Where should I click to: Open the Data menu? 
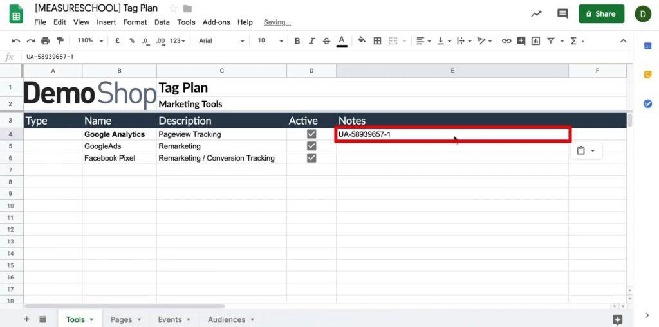click(162, 22)
